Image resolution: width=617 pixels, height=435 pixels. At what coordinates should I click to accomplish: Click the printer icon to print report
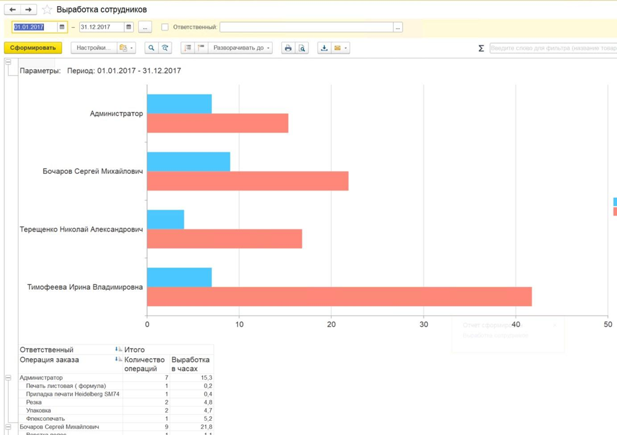tap(288, 48)
